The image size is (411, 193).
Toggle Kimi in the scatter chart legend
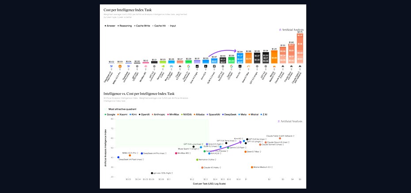pos(133,114)
